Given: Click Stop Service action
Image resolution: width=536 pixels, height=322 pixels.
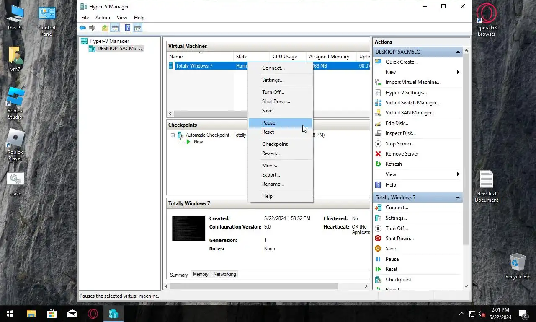Looking at the screenshot, I should point(399,144).
